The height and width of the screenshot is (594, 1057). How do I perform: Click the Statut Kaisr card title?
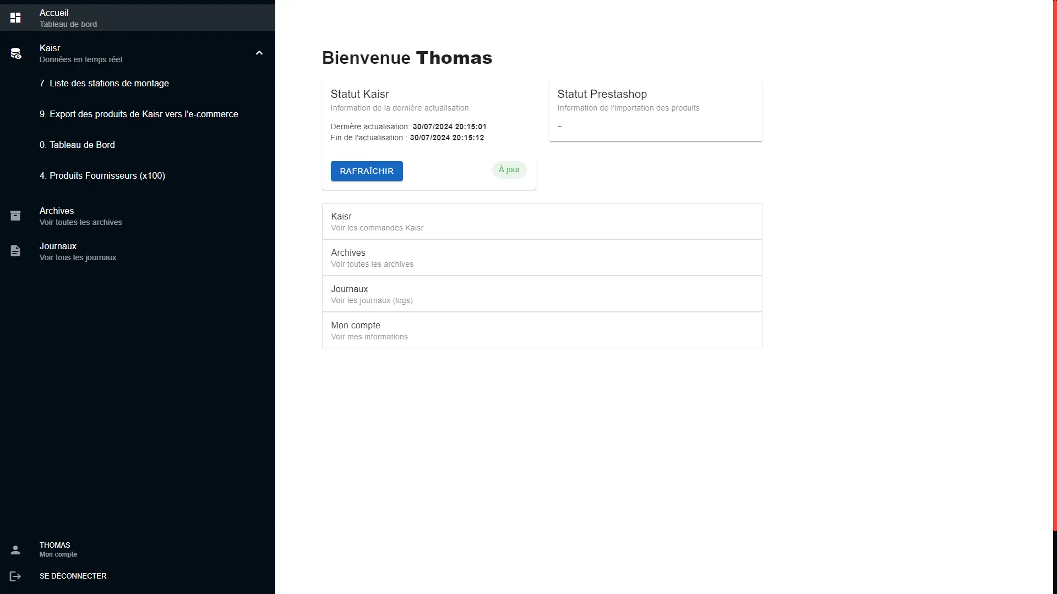(x=359, y=94)
